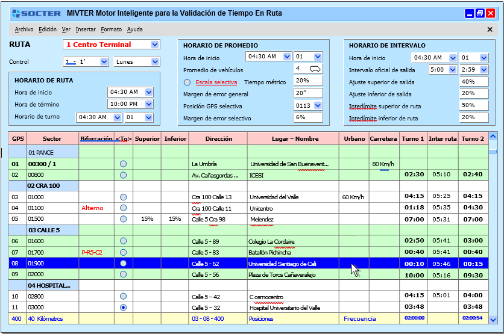Open the Archivo menu

(24, 29)
